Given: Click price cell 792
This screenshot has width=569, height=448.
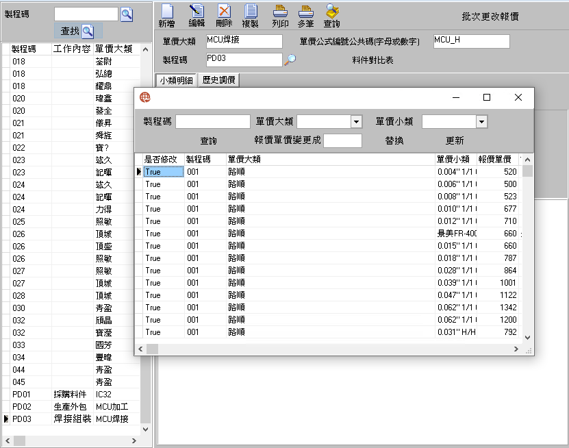Looking at the screenshot, I should pos(497,332).
